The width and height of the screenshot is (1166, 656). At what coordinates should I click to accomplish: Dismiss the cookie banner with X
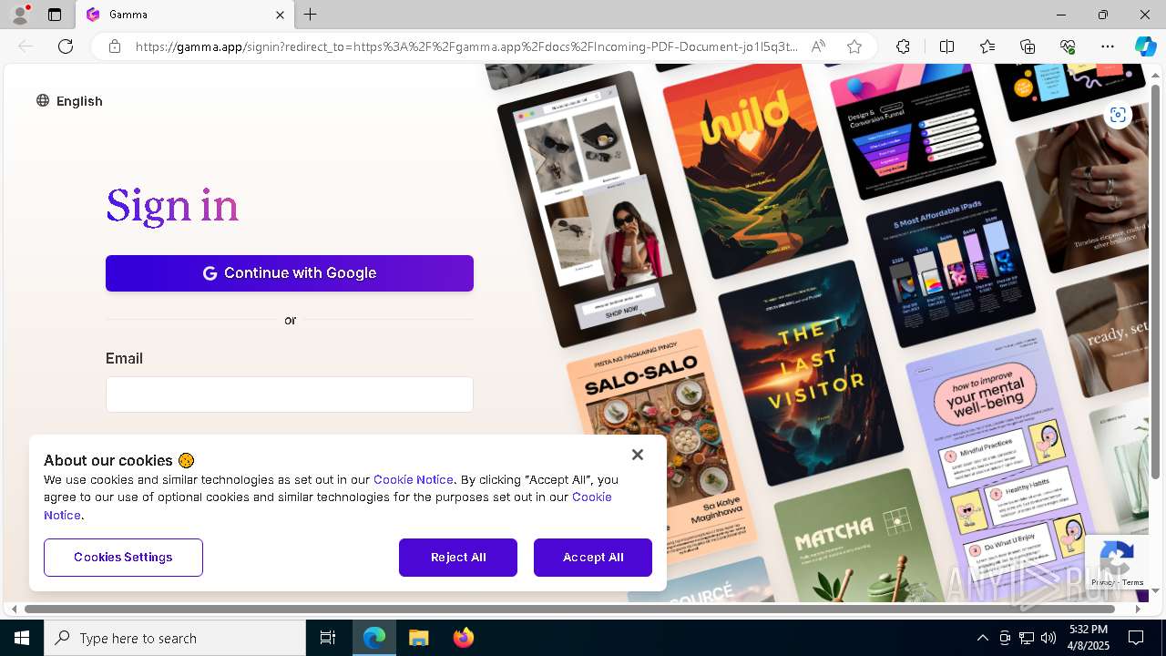click(638, 455)
